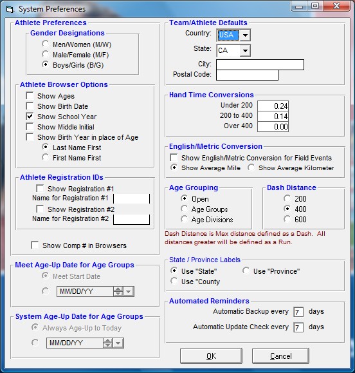Select 400 dash distance
The width and height of the screenshot is (355, 373).
pos(287,209)
